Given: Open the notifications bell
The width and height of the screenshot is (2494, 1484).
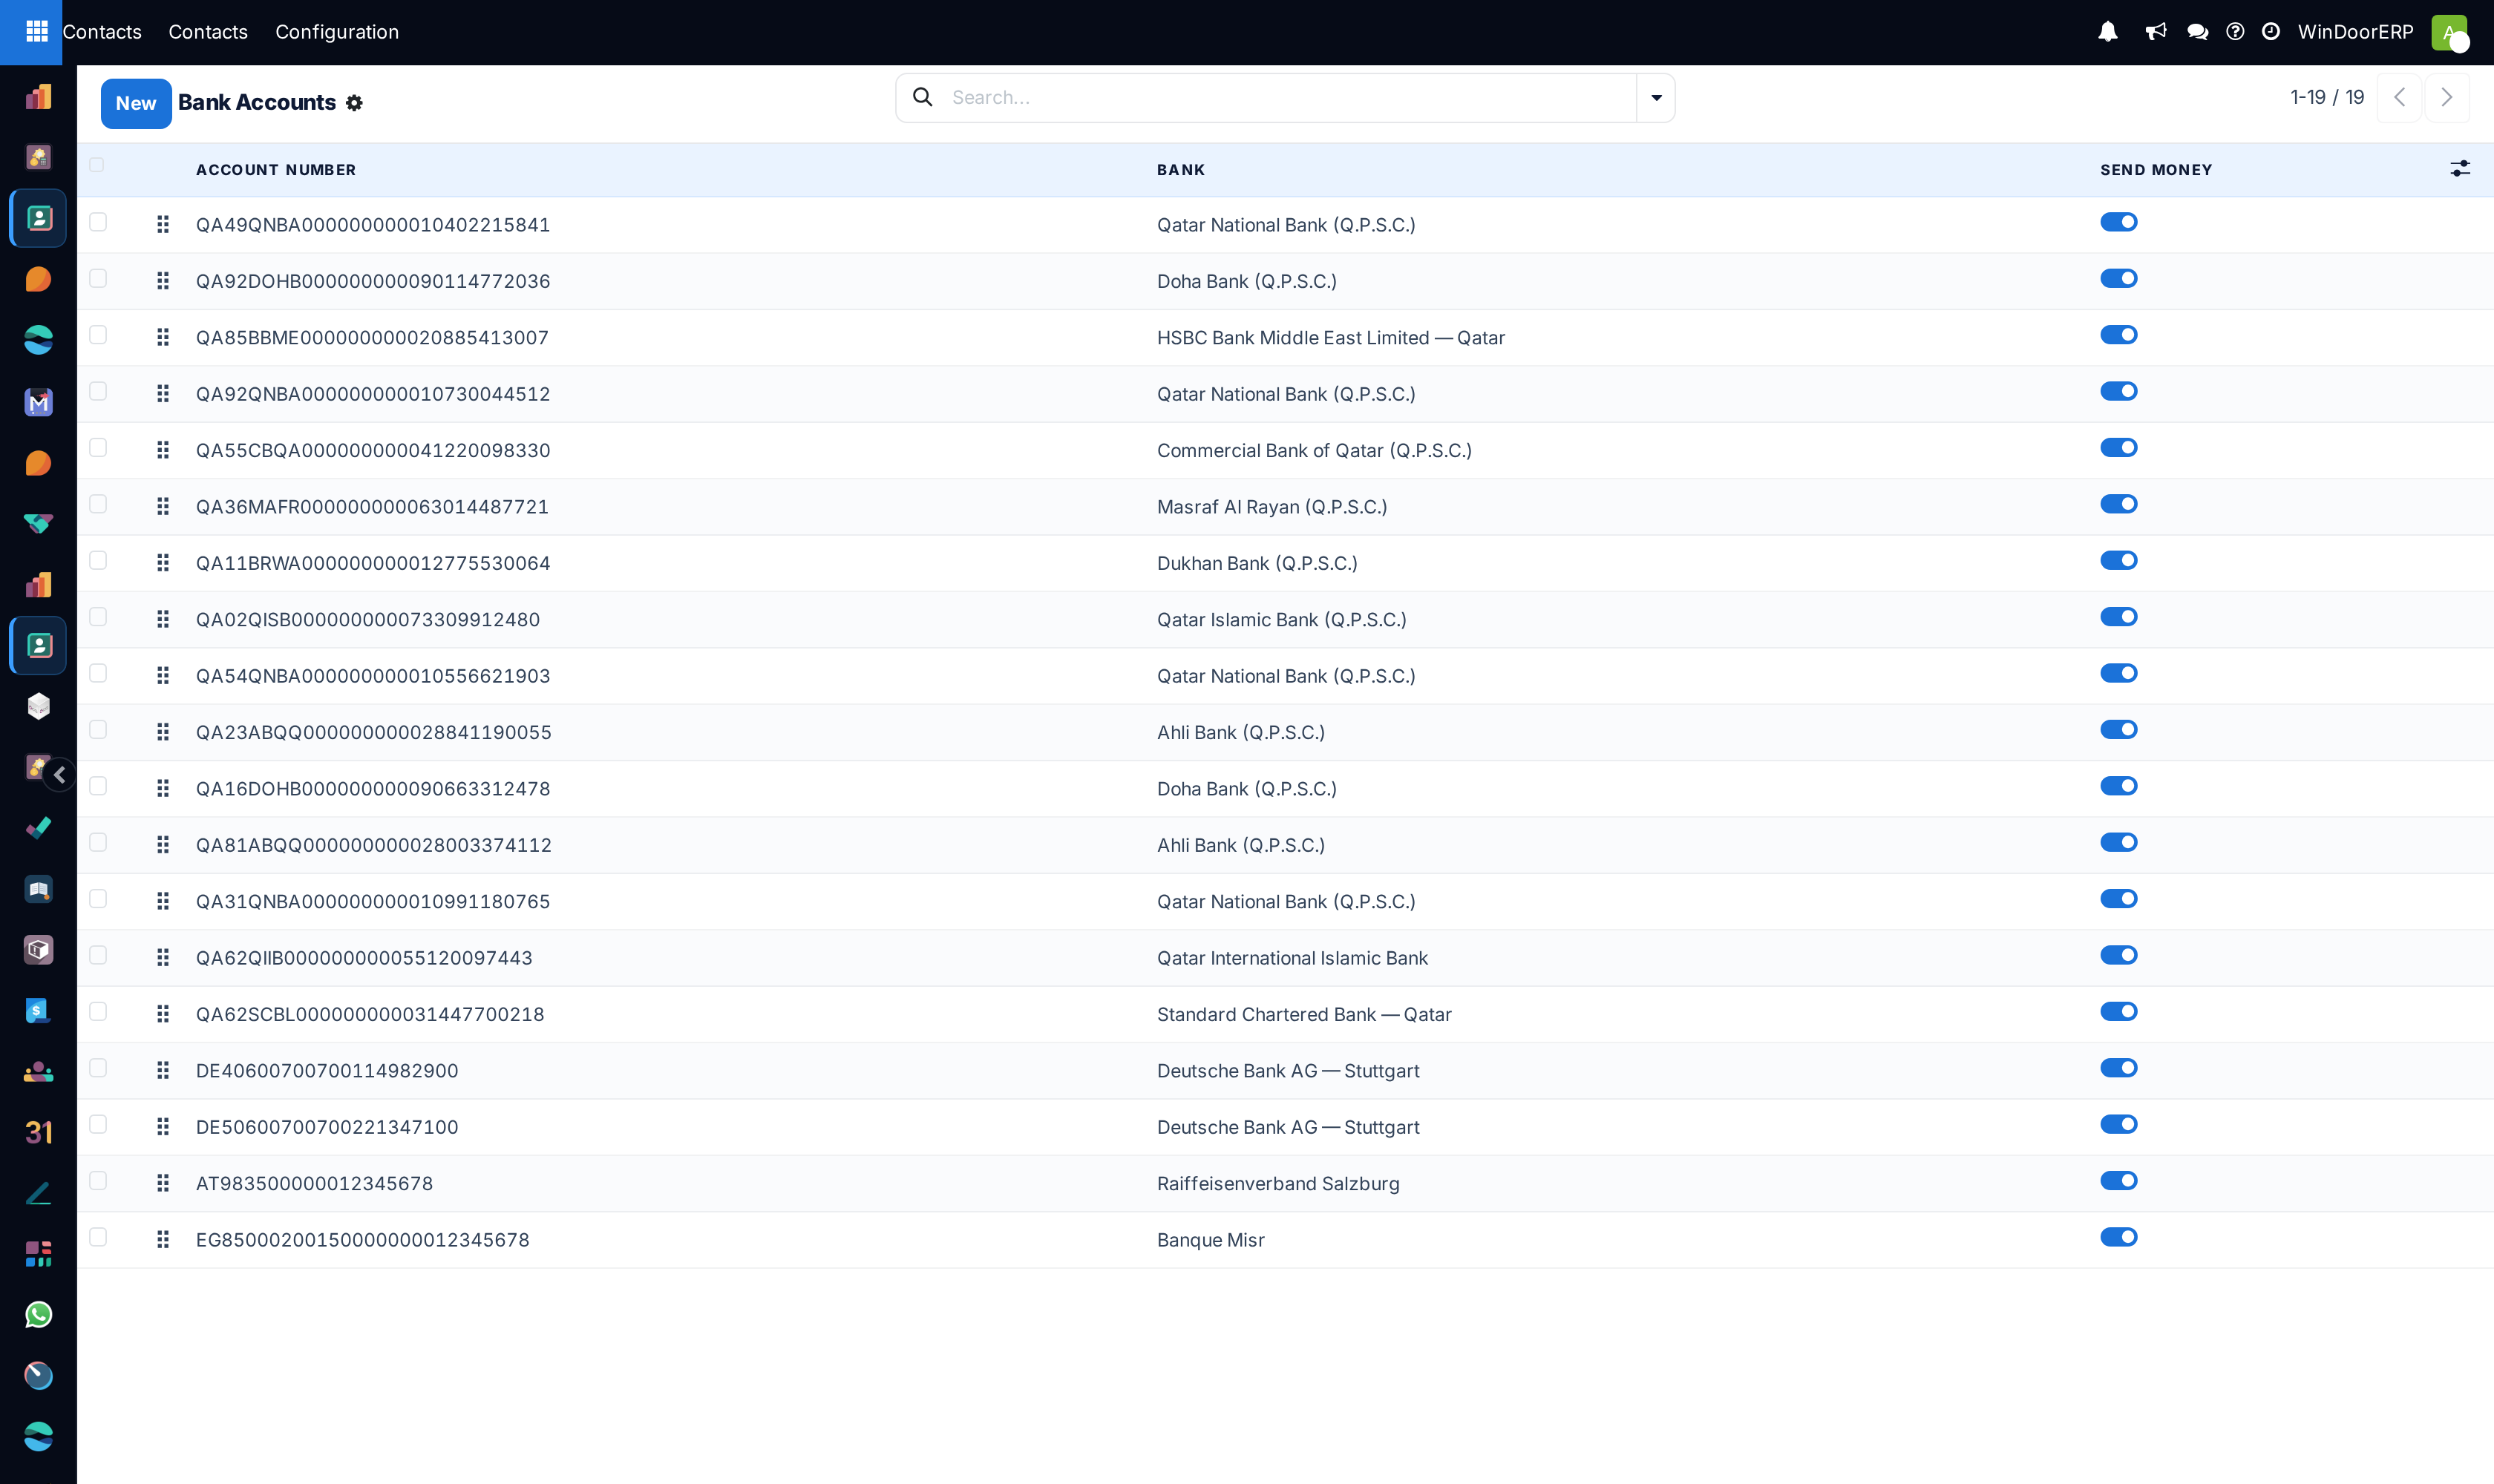Looking at the screenshot, I should pyautogui.click(x=2108, y=32).
